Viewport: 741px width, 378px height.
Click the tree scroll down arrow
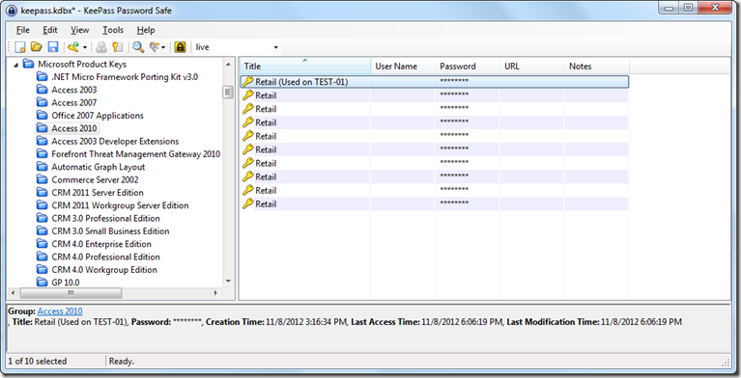tap(228, 282)
